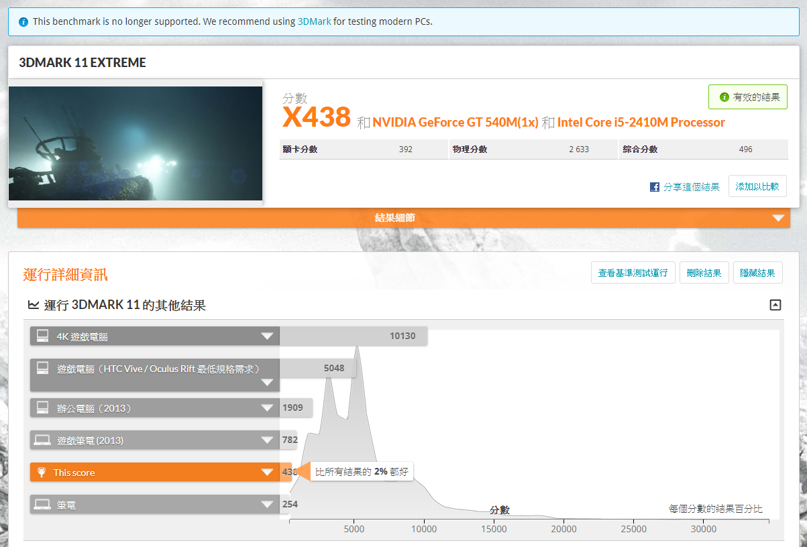807x547 pixels.
Task: Click the 物理分數 2 633 cell
Action: pyautogui.click(x=533, y=149)
